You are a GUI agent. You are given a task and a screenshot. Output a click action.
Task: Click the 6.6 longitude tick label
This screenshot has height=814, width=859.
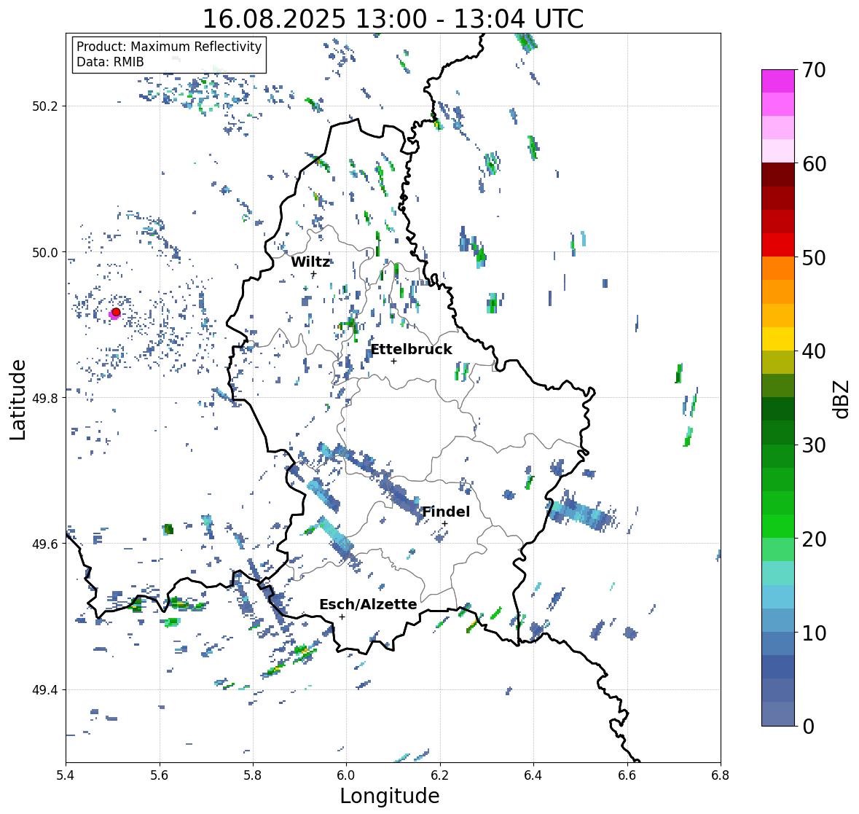627,775
